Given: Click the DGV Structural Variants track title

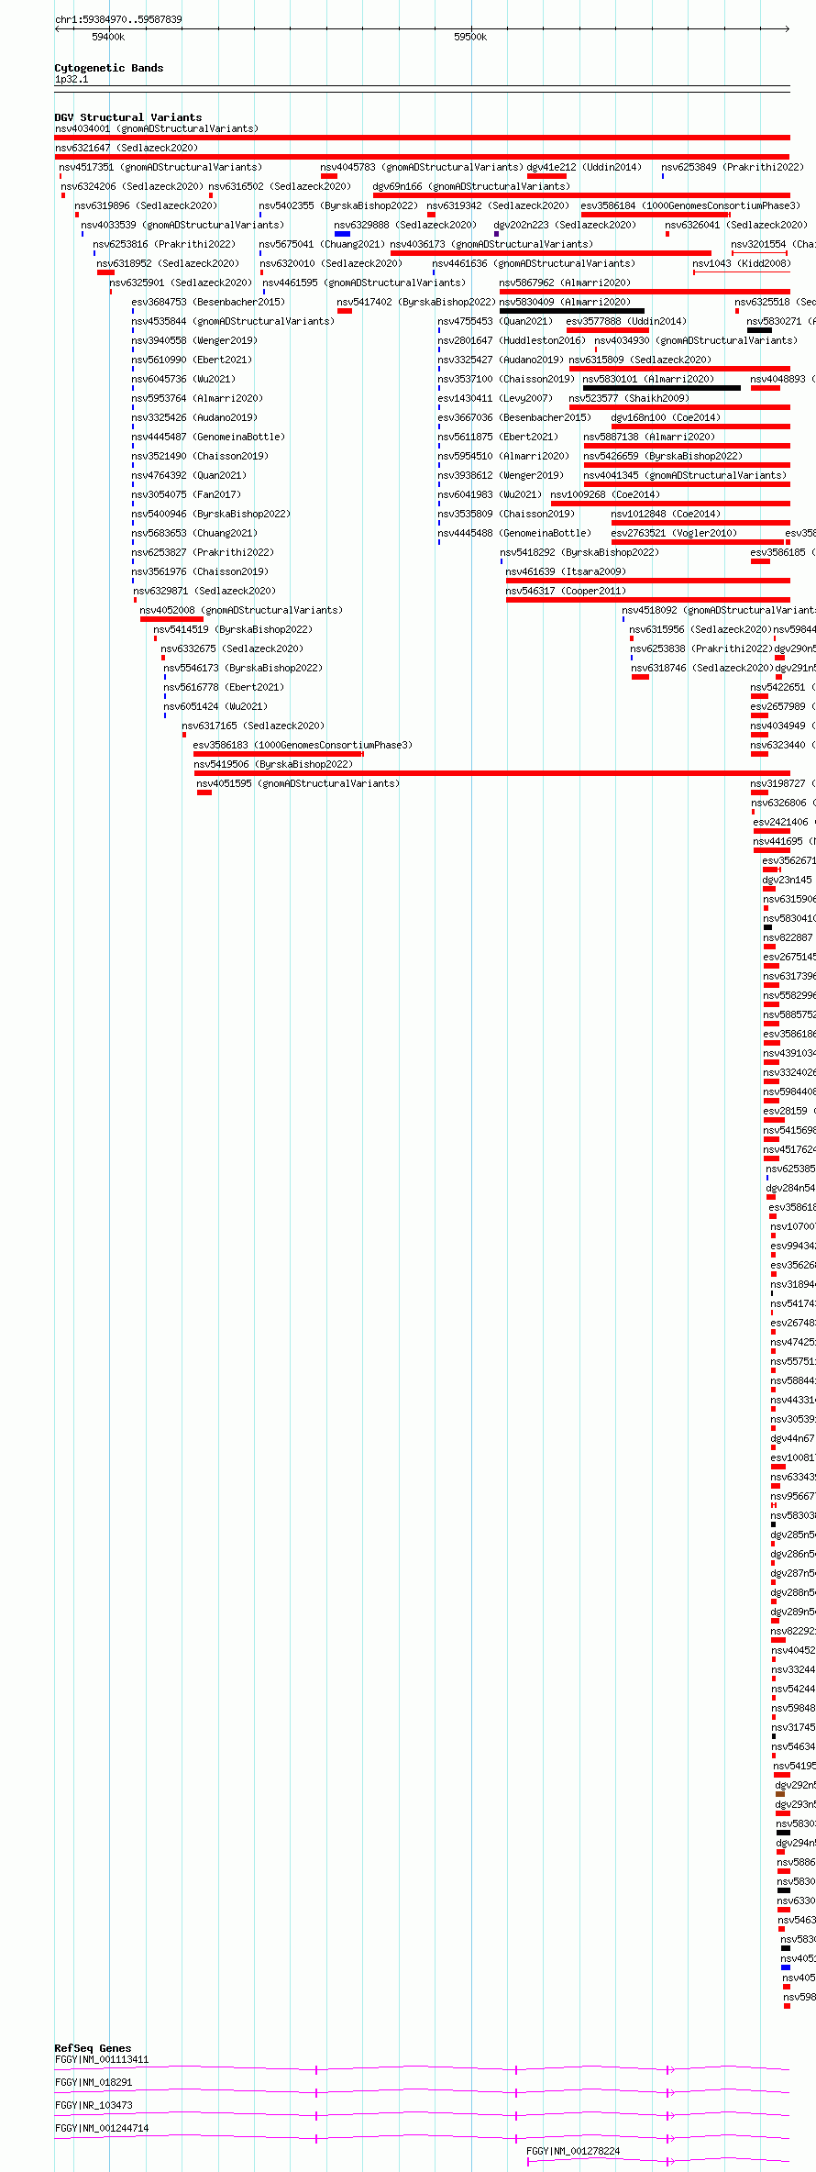Looking at the screenshot, I should 128,117.
